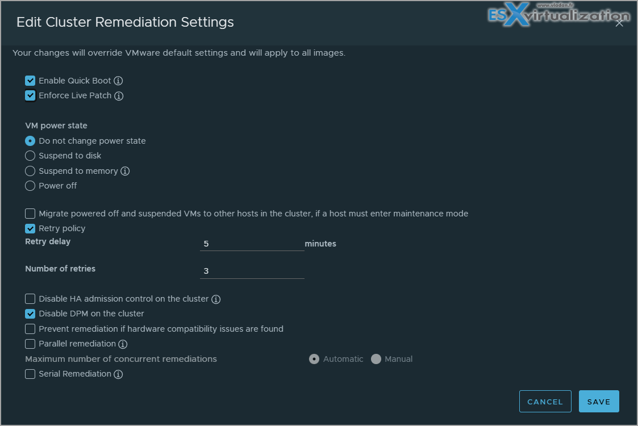Show info icon for Parallel remediation
The image size is (638, 426).
pyautogui.click(x=123, y=344)
